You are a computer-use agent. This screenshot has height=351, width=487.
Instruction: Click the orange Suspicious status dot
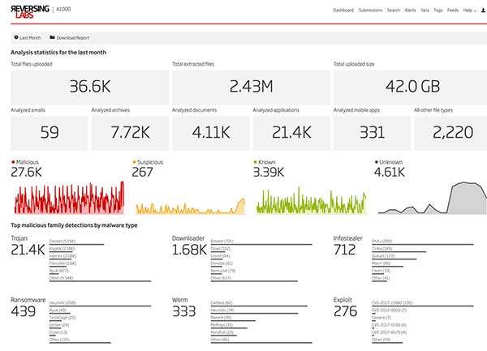point(134,162)
